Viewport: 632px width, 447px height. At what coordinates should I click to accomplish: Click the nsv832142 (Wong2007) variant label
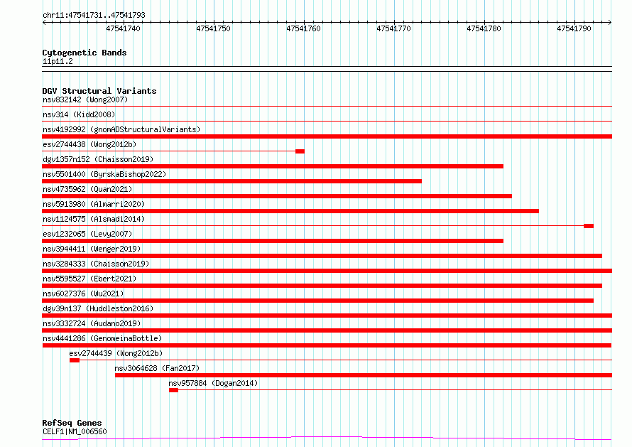(85, 99)
